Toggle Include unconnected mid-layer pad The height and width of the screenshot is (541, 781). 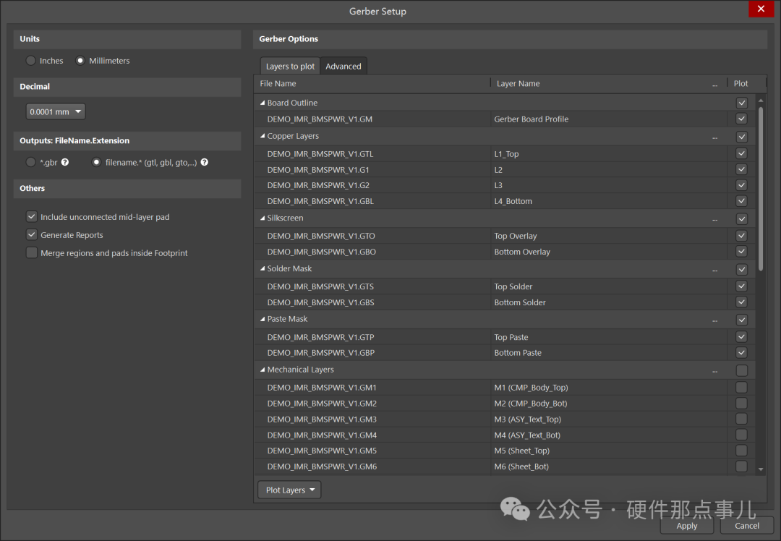(32, 217)
